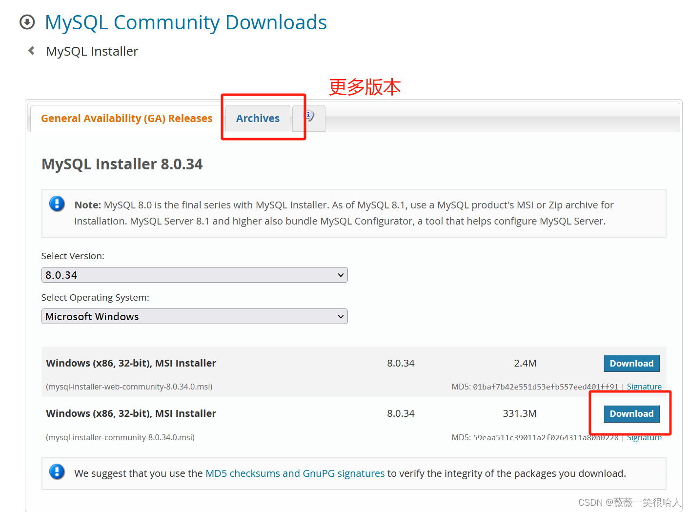Open Signature link for the web installer

pyautogui.click(x=644, y=386)
